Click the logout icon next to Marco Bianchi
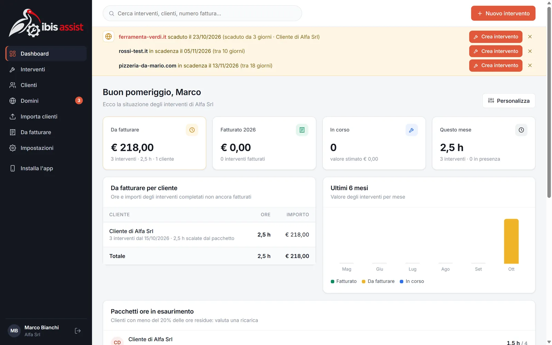The width and height of the screenshot is (552, 345). [x=78, y=331]
